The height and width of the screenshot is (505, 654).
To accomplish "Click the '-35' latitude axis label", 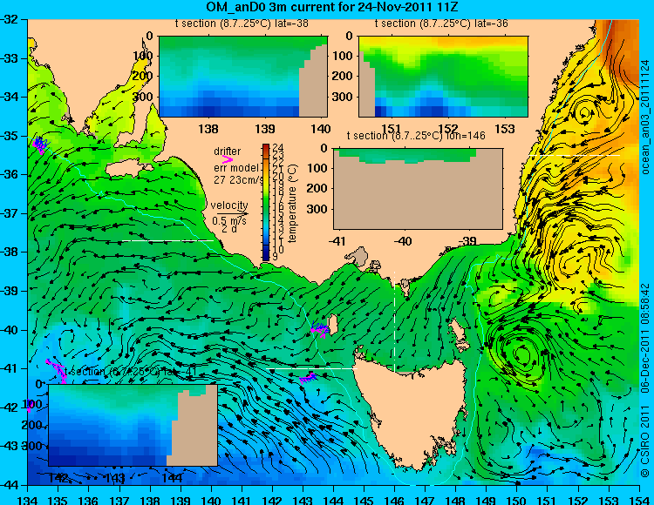I will click(9, 136).
